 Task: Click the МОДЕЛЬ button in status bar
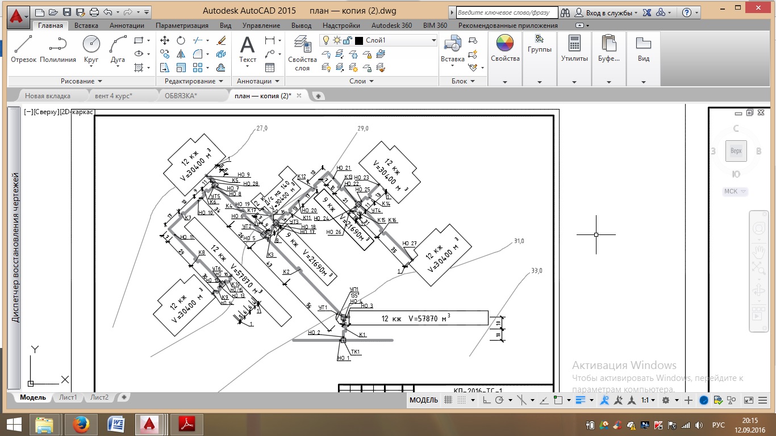[x=424, y=400]
